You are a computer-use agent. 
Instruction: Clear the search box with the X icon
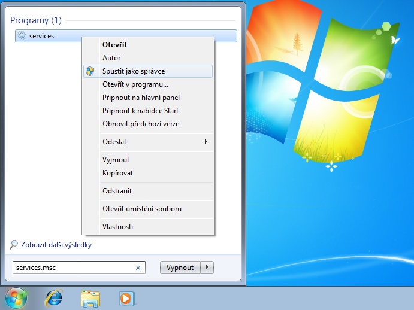click(138, 268)
